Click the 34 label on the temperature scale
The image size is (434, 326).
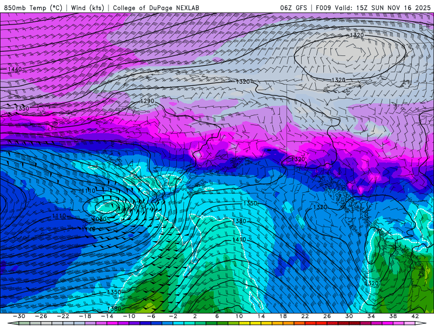pyautogui.click(x=371, y=316)
